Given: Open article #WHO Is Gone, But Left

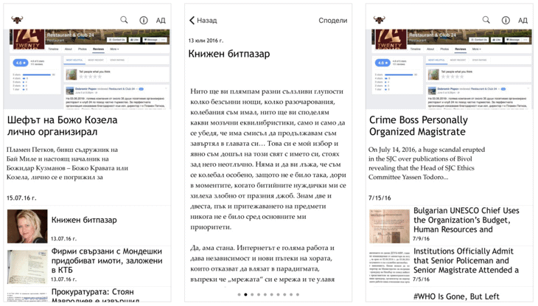Looking at the screenshot, I should click(x=456, y=296).
